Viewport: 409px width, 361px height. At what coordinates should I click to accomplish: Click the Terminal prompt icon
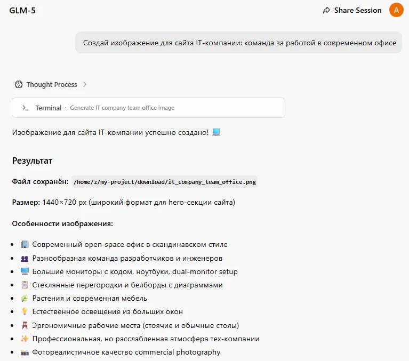pos(25,108)
